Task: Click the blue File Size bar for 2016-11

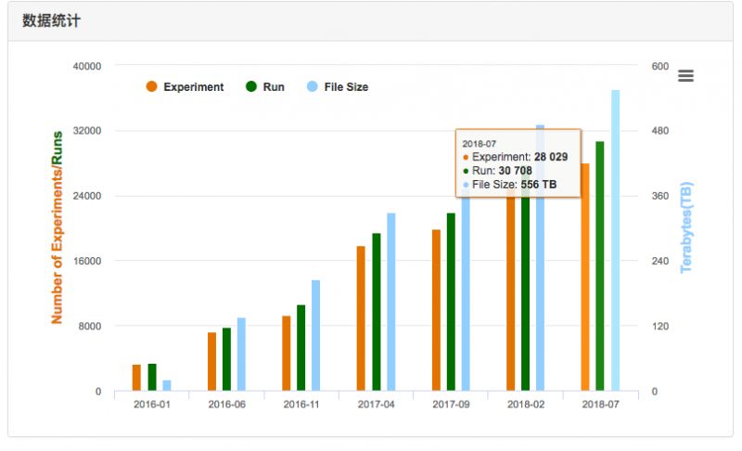Action: [316, 335]
